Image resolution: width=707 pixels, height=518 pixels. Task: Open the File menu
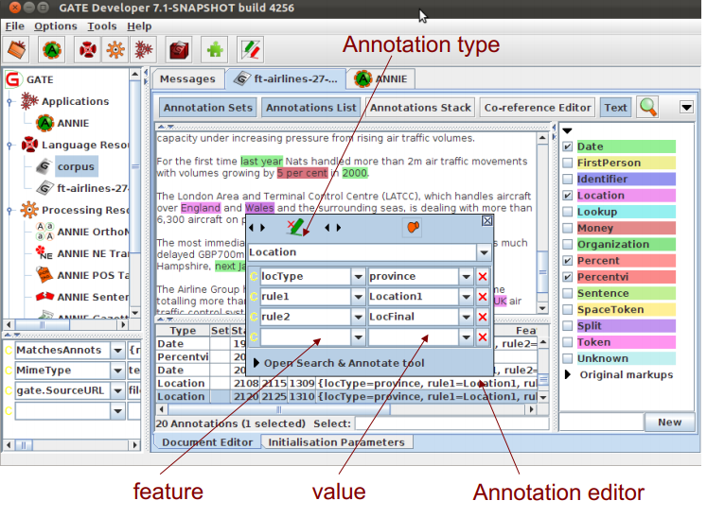(14, 26)
